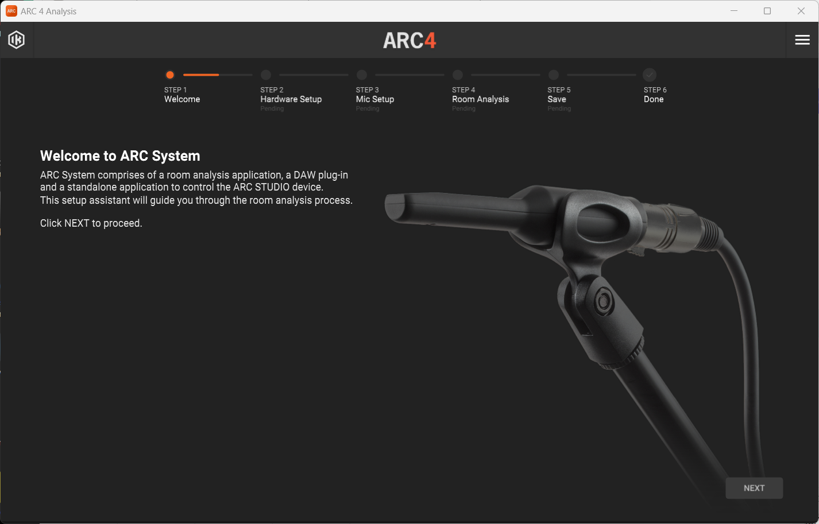Click the IK Multimedia logo icon
The height and width of the screenshot is (524, 819).
click(x=17, y=40)
